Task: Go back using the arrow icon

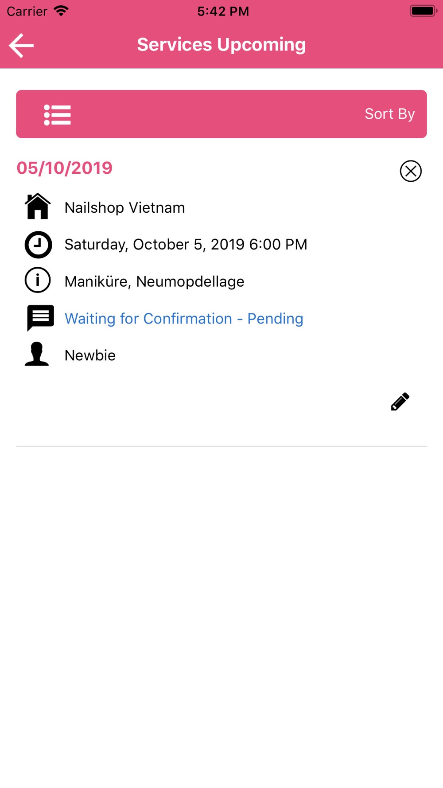Action: (21, 45)
